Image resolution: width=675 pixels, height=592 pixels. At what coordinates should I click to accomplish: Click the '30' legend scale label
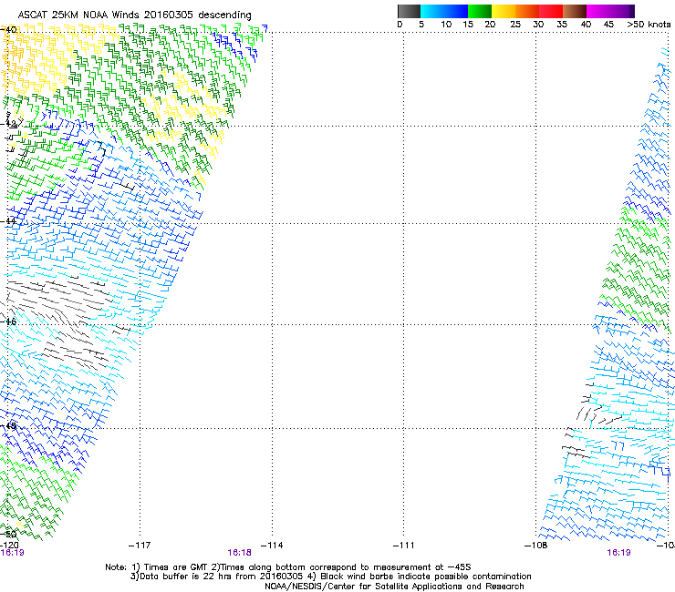pyautogui.click(x=538, y=25)
